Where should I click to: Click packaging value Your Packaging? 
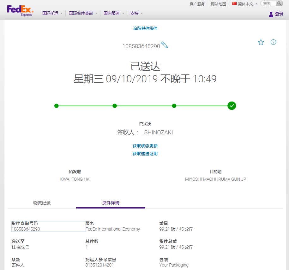click(x=174, y=265)
